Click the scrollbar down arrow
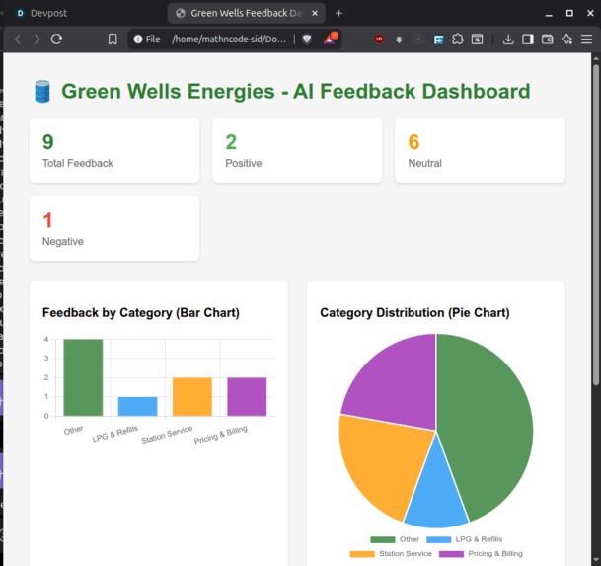This screenshot has height=566, width=601. tap(596, 561)
